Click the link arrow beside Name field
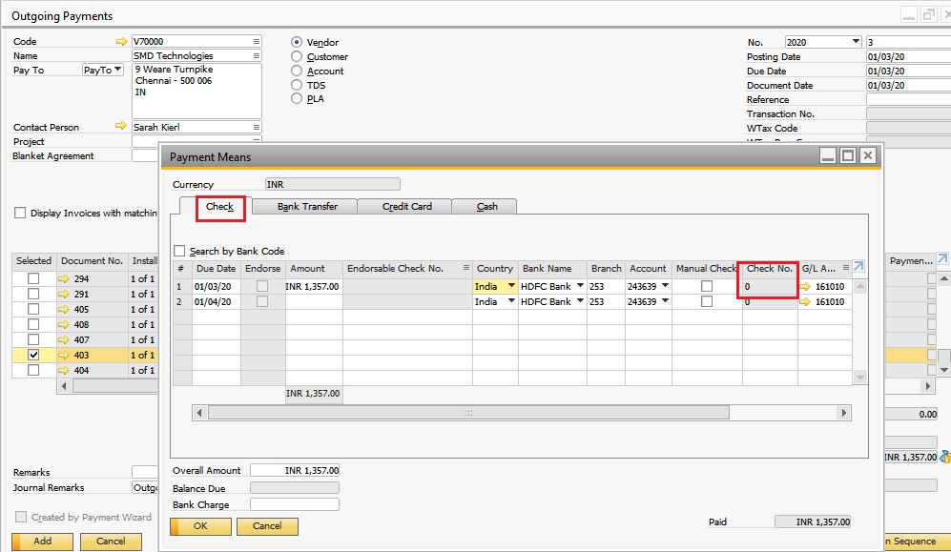The image size is (951, 552). 121,55
